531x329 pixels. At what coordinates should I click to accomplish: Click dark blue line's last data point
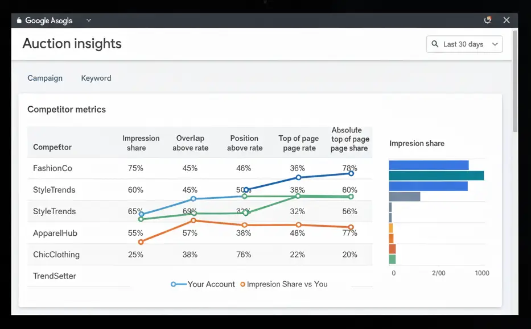point(351,173)
